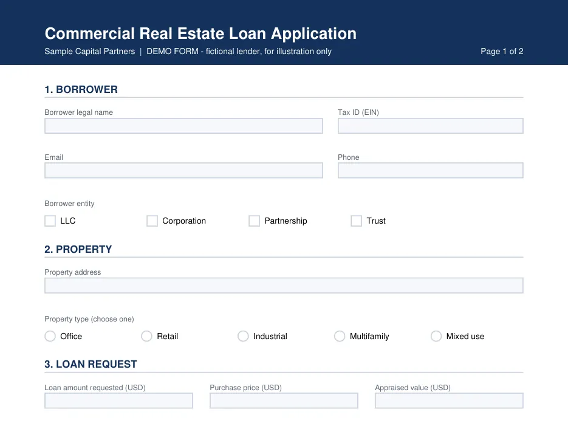Tick the Trust checkbox
This screenshot has width=568, height=426.
357,221
